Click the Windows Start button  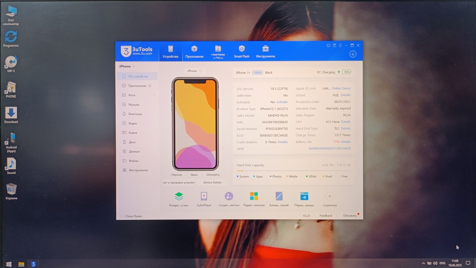pyautogui.click(x=9, y=264)
